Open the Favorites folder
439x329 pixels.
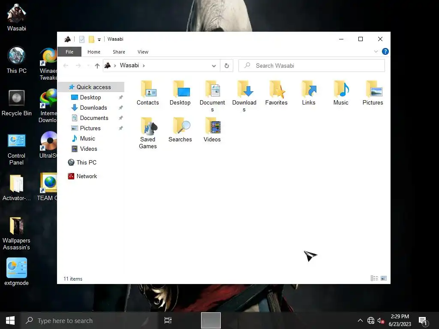click(277, 93)
